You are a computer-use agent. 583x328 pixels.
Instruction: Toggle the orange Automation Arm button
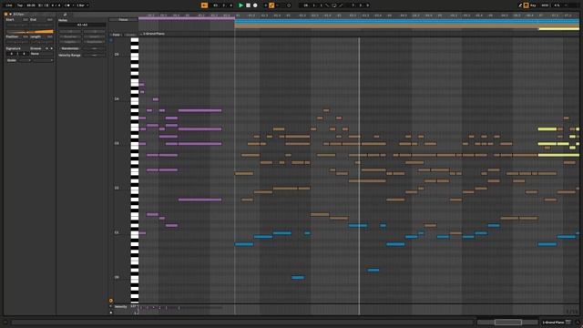tap(271, 5)
